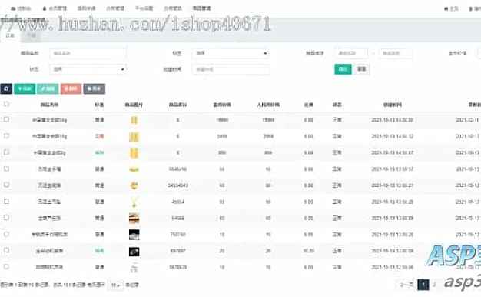Toggle the select-all checkbox in table header
This screenshot has height=297, width=481.
pyautogui.click(x=6, y=104)
